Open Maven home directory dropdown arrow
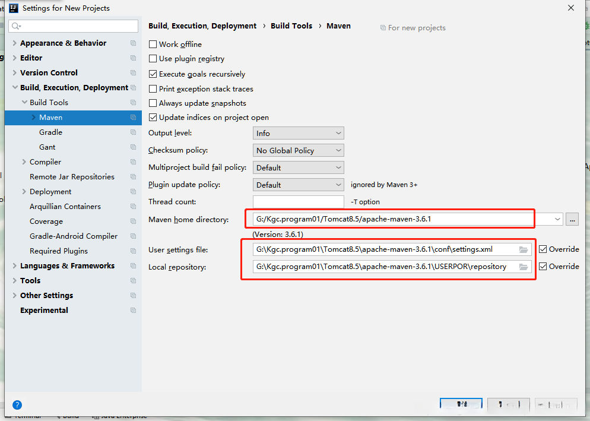 click(557, 219)
